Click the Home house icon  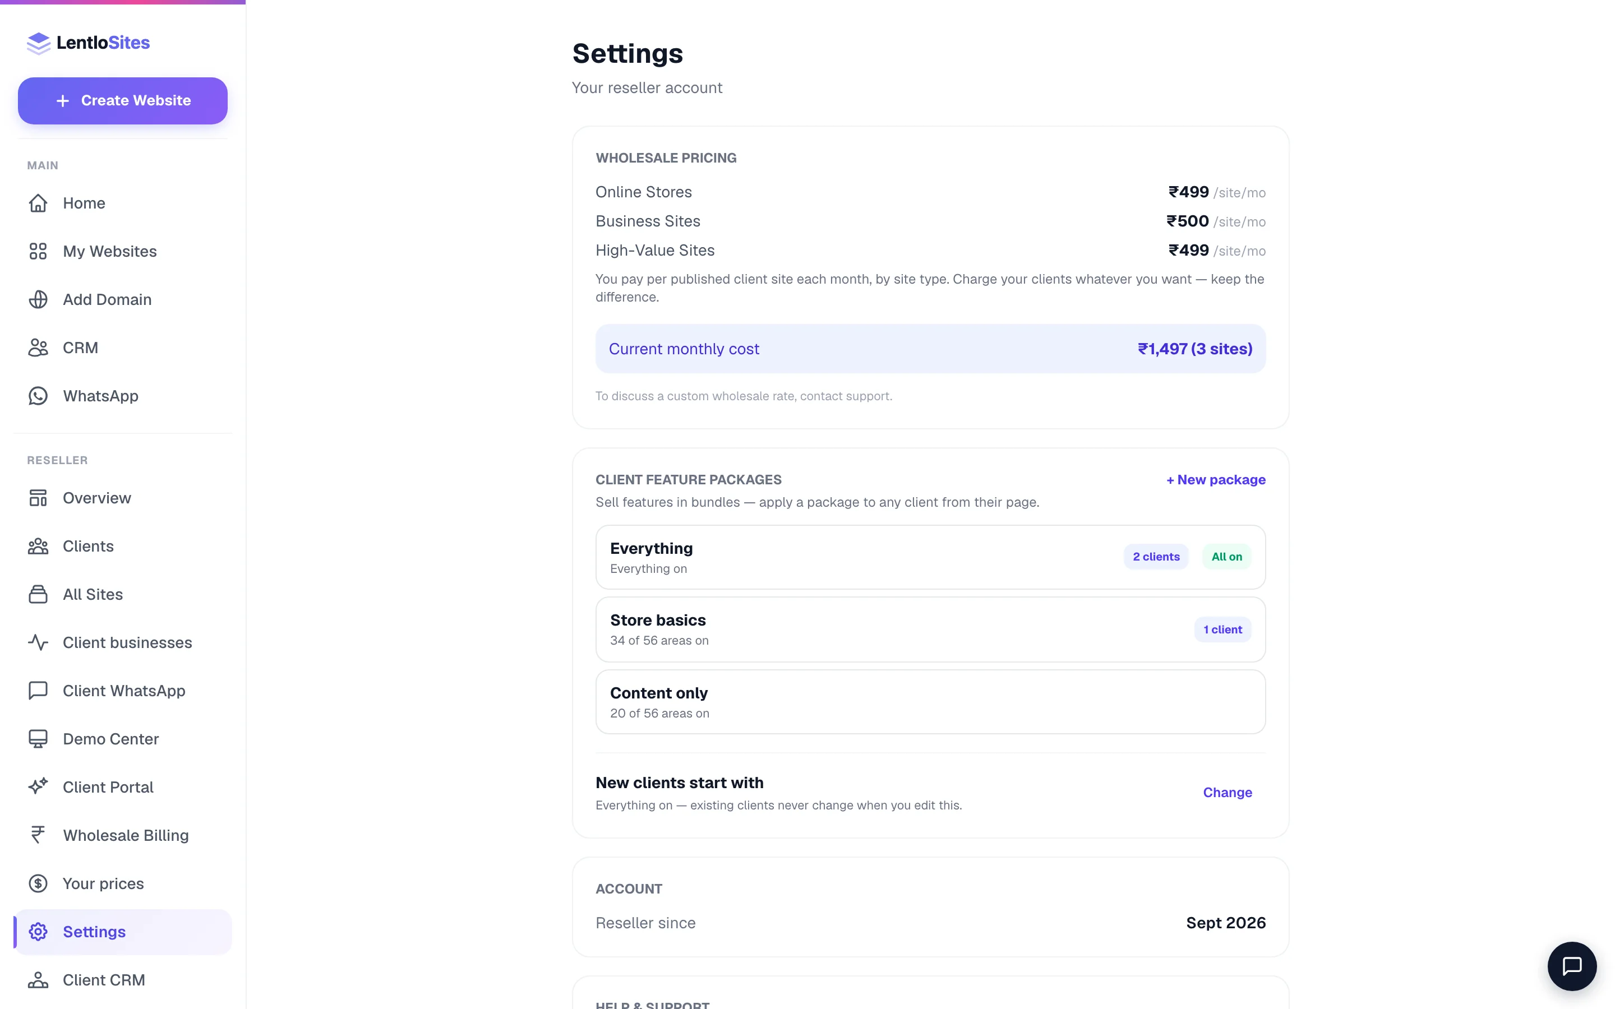point(38,203)
